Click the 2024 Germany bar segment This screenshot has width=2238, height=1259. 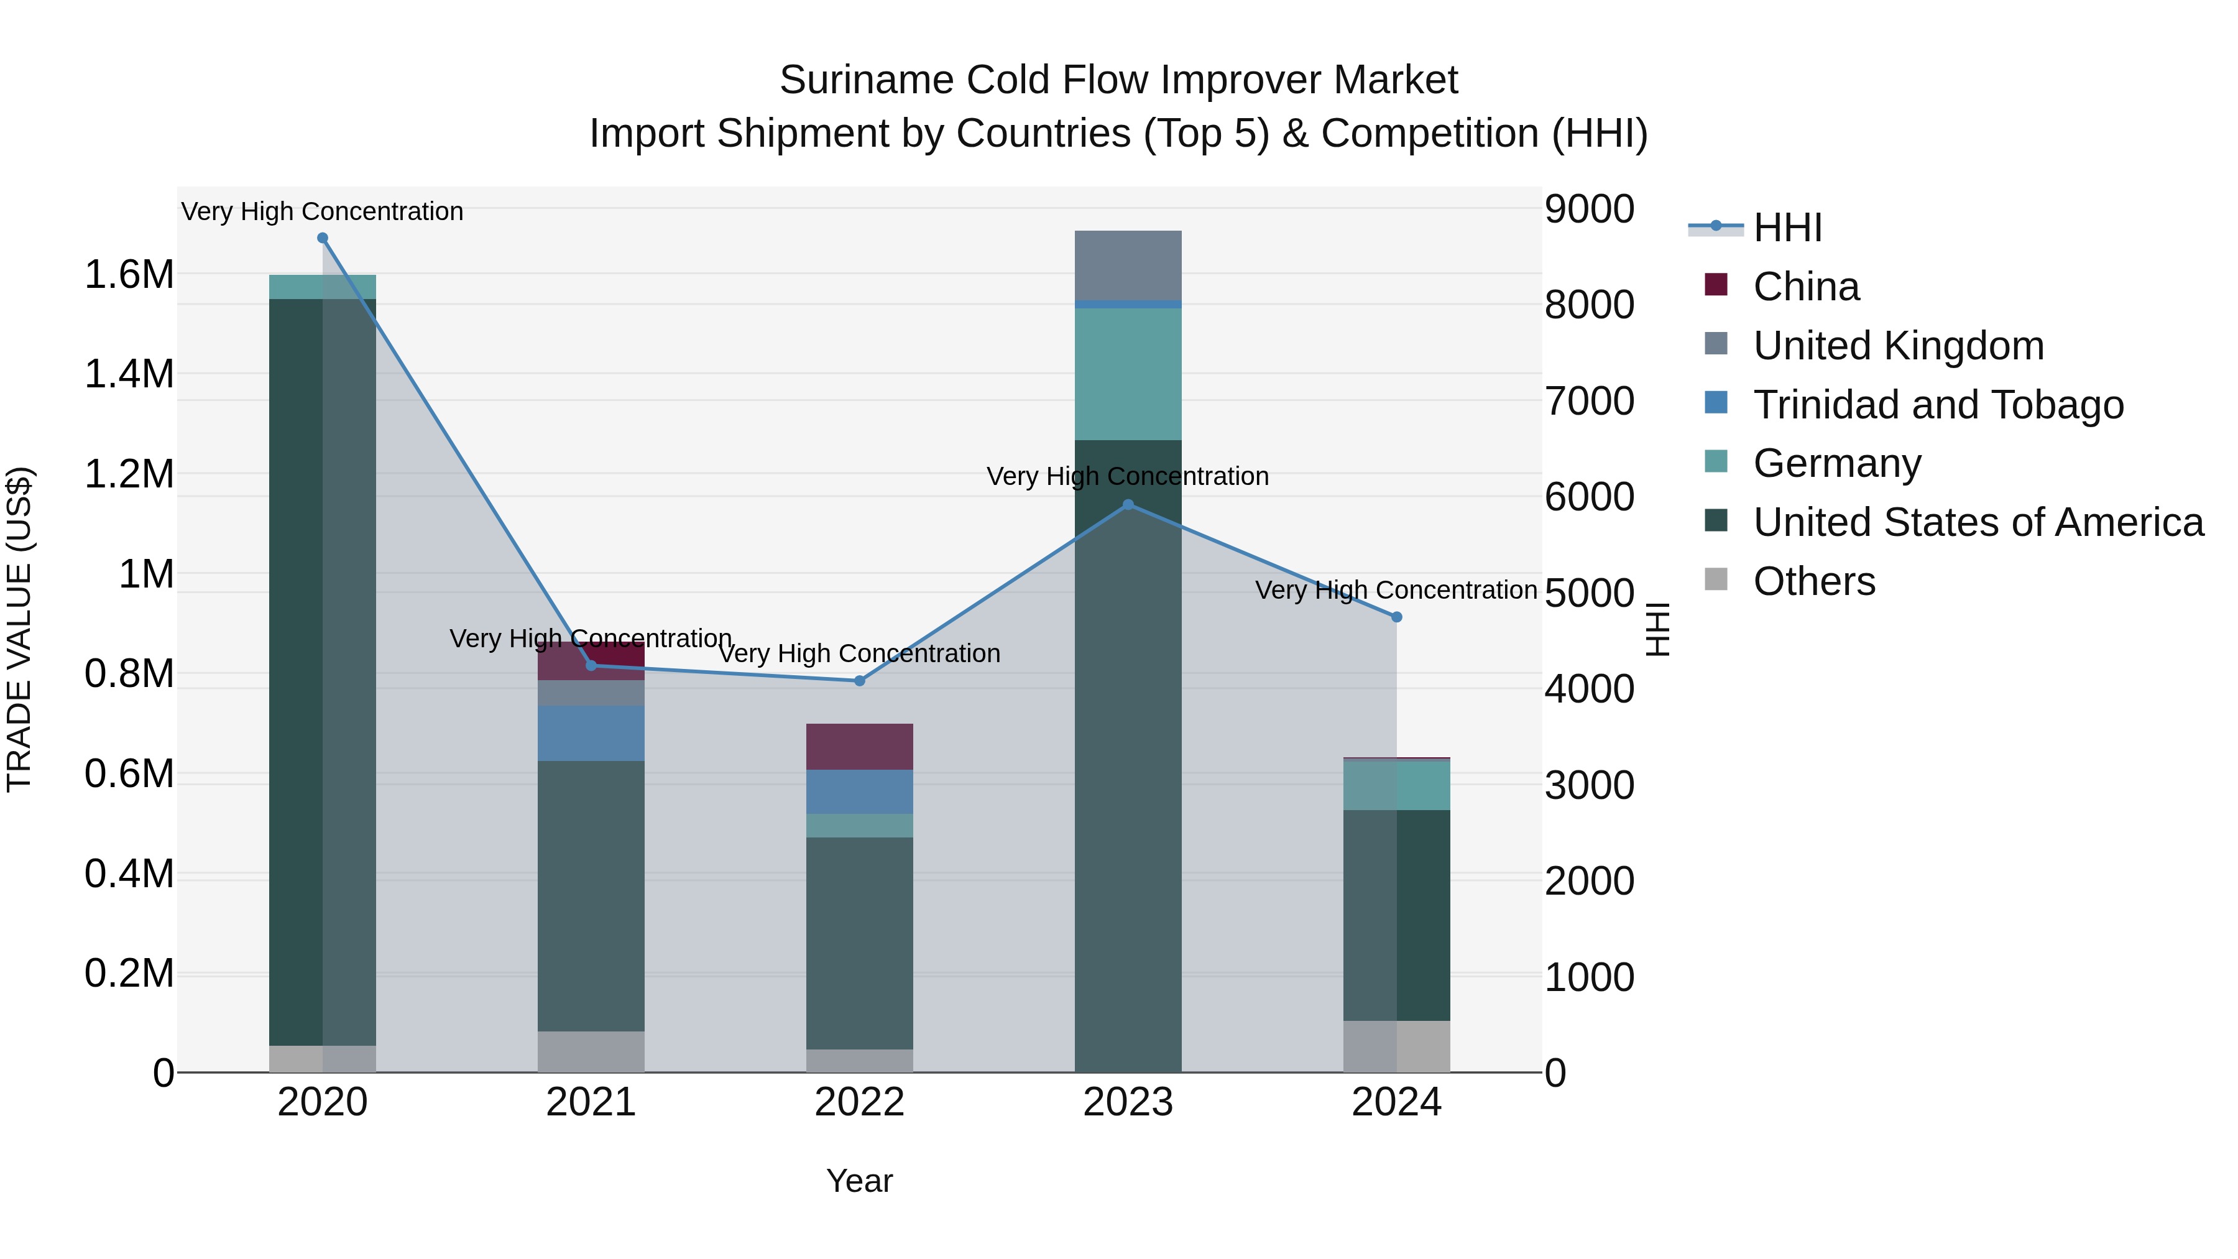tap(1397, 785)
